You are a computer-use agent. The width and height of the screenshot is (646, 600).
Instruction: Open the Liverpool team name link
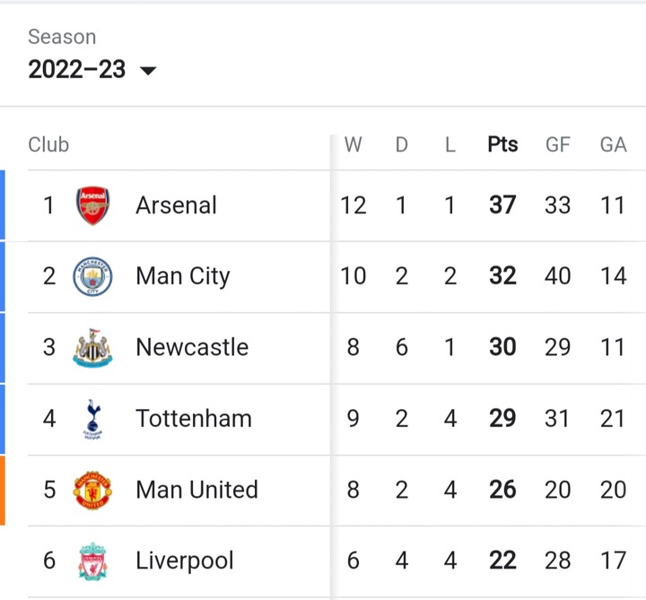pos(185,561)
